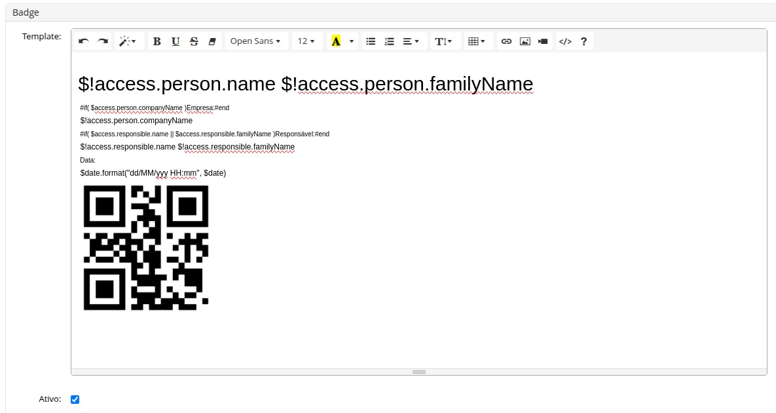Expand the font size 12 dropdown

[x=306, y=41]
